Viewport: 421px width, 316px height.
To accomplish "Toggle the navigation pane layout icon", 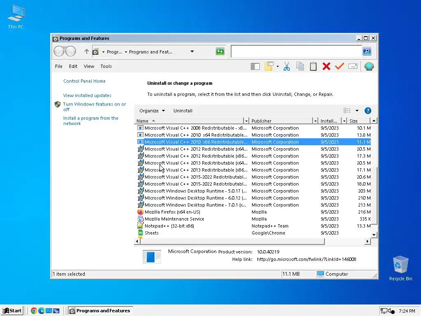I will 255,66.
